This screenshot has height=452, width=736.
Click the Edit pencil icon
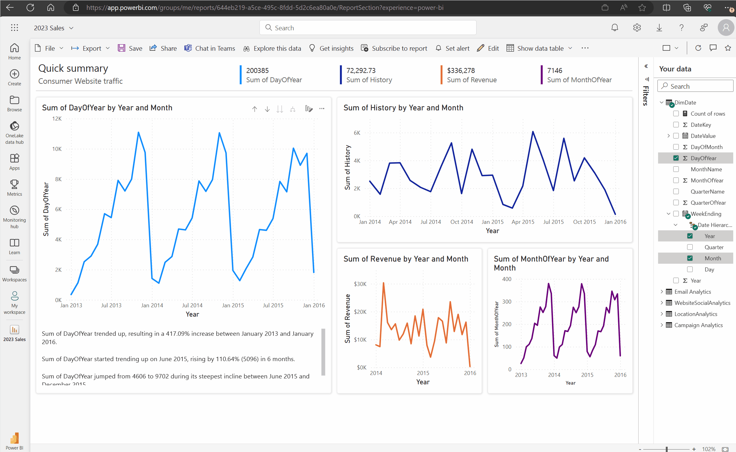(479, 48)
